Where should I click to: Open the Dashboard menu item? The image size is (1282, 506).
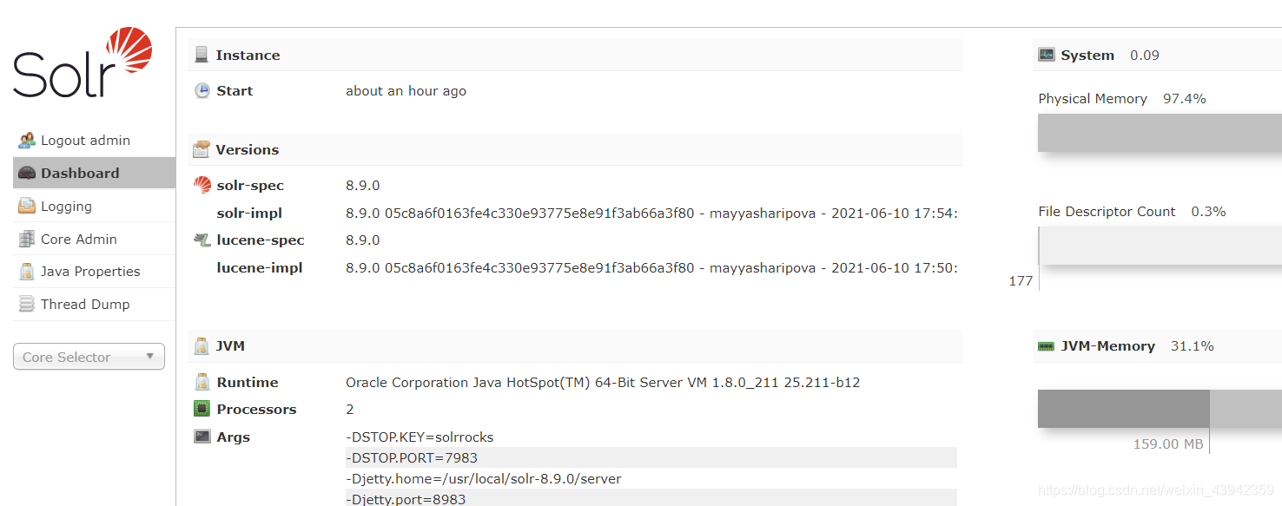pyautogui.click(x=94, y=173)
